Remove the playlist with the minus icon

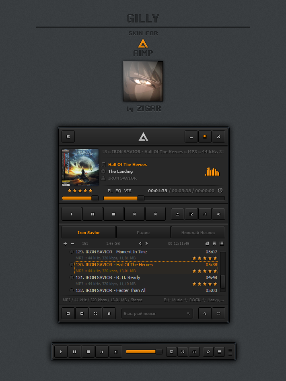(x=72, y=244)
